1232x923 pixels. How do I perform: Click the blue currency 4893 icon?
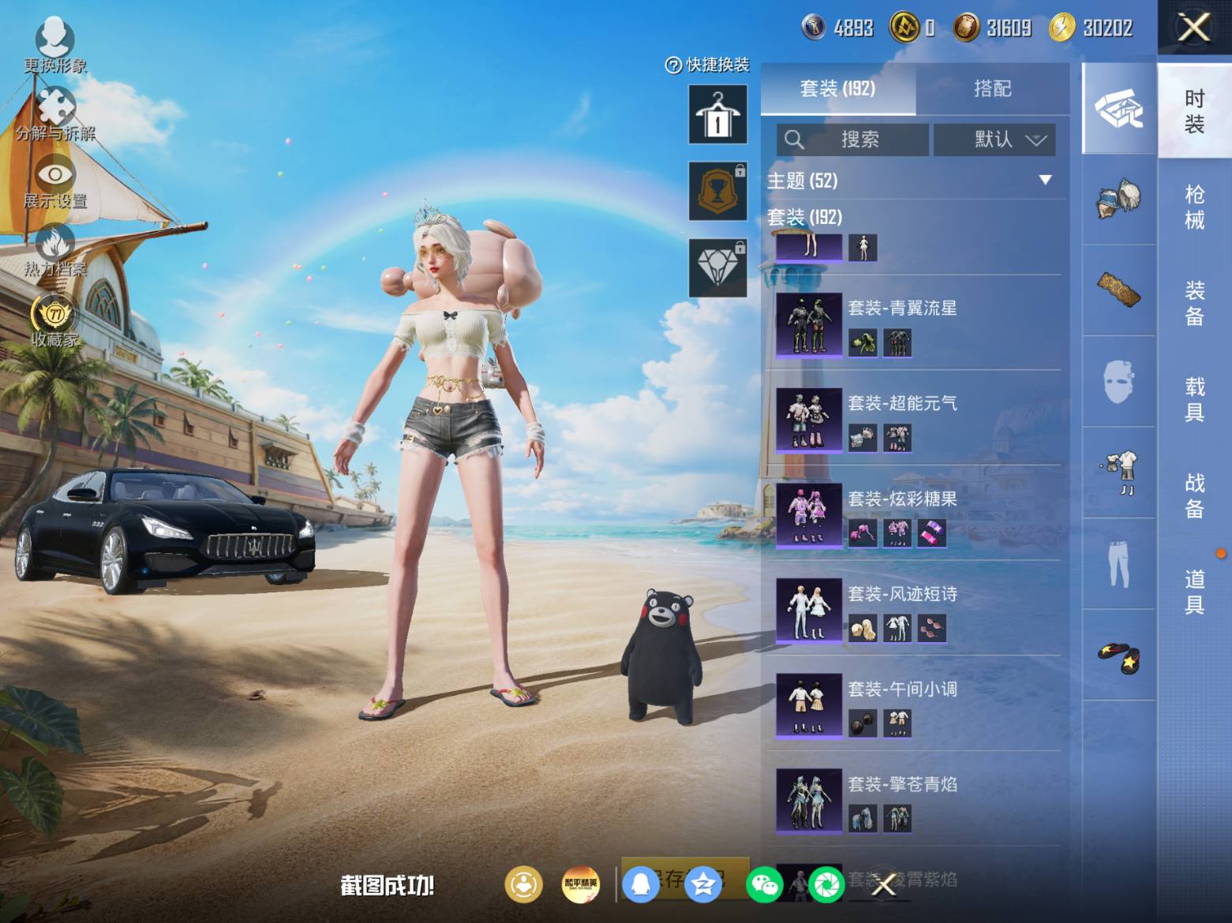pyautogui.click(x=814, y=28)
